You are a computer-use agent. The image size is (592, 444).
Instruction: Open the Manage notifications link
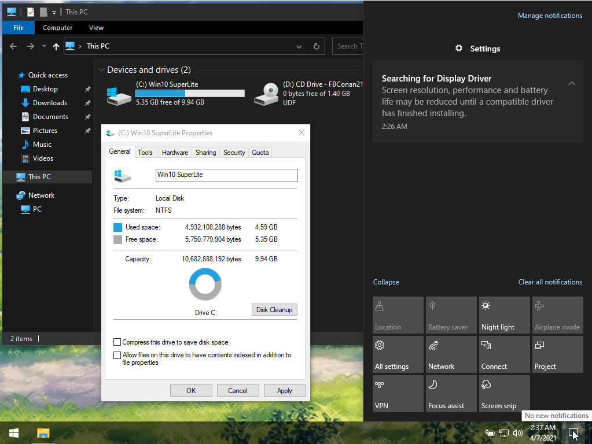pos(550,16)
